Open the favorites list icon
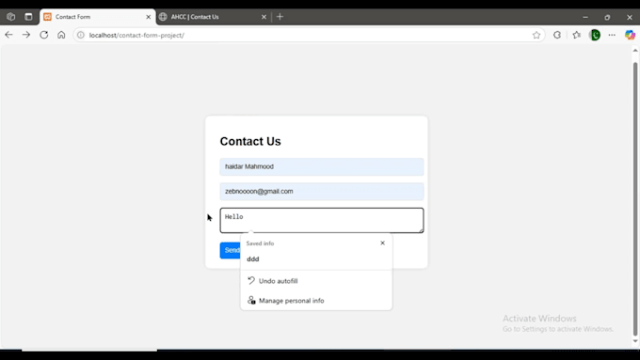The height and width of the screenshot is (360, 640). click(x=576, y=35)
